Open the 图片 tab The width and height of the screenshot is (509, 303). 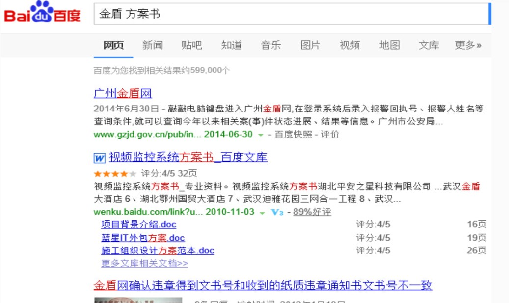pos(310,45)
